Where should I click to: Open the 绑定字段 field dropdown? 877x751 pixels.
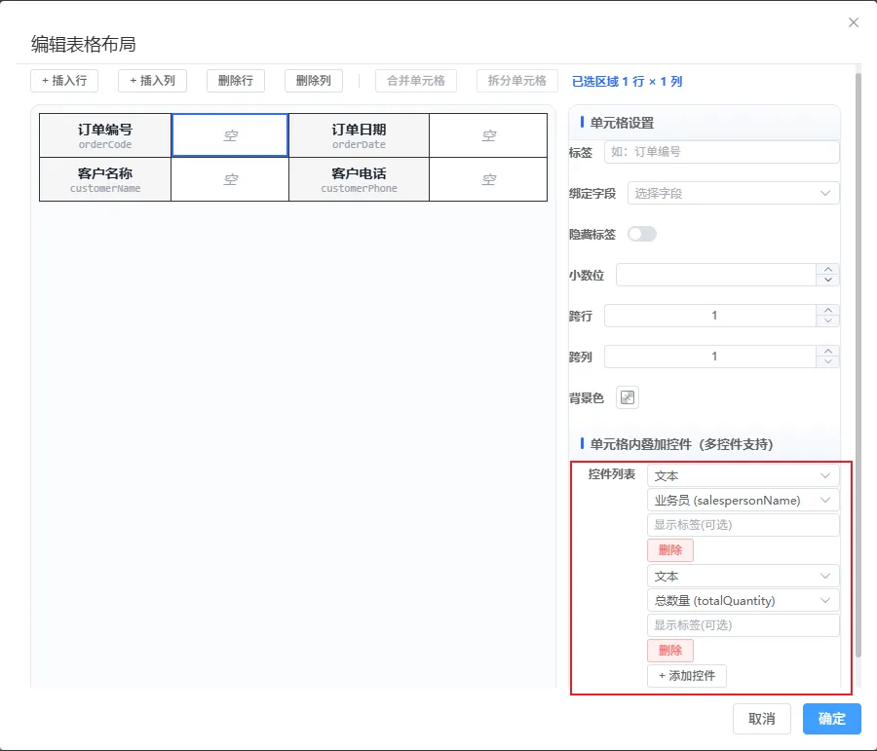coord(733,194)
